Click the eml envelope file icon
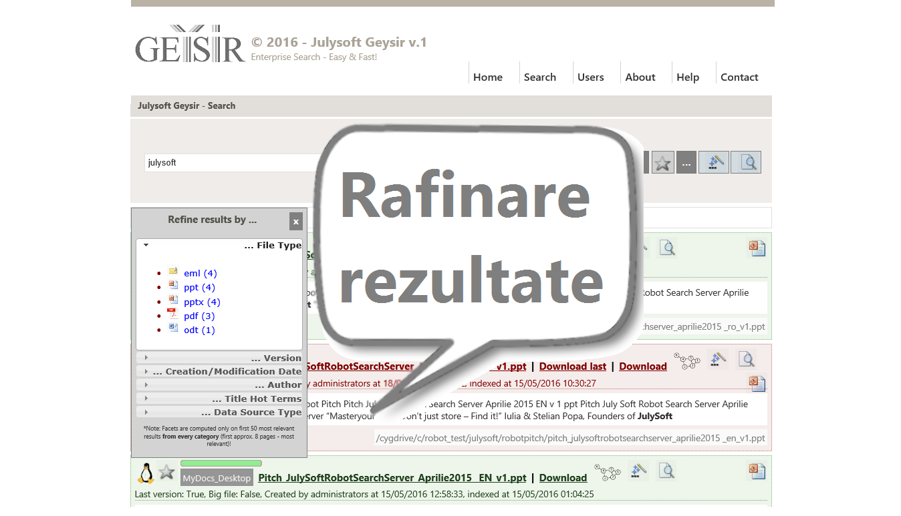Screen dimensions: 901x516 click(173, 271)
